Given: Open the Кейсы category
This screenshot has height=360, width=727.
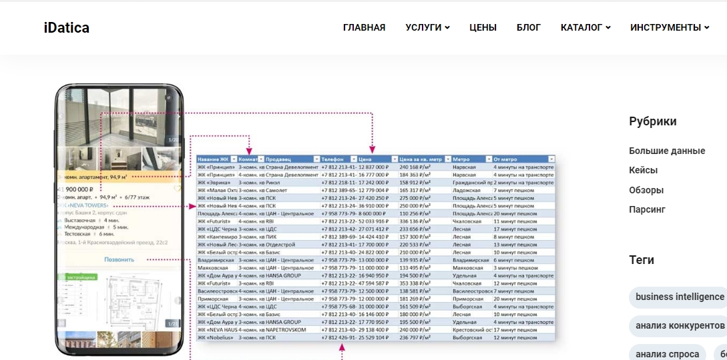Looking at the screenshot, I should coord(643,170).
